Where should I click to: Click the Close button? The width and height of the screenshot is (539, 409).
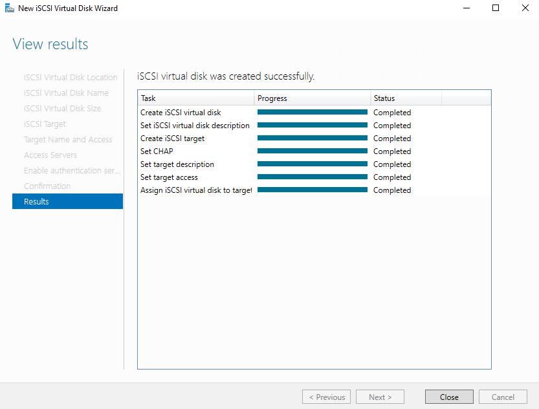(x=449, y=397)
